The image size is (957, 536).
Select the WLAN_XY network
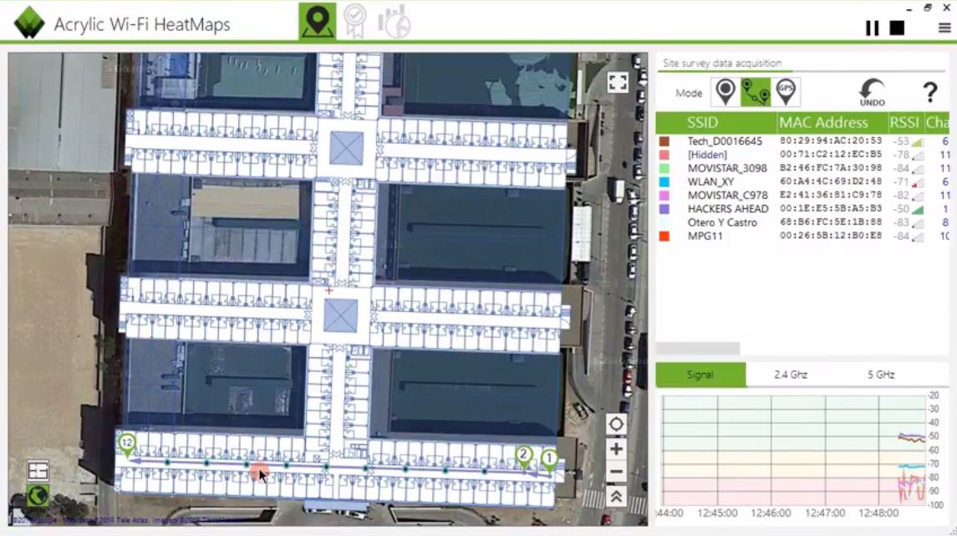(x=802, y=181)
